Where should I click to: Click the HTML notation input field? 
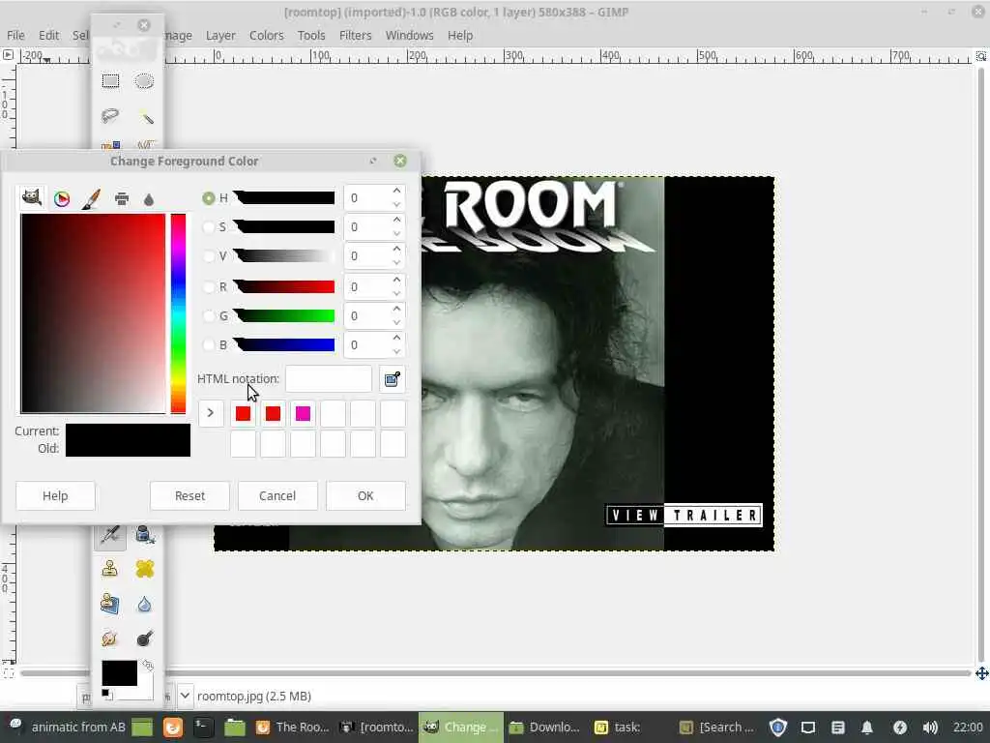point(329,378)
